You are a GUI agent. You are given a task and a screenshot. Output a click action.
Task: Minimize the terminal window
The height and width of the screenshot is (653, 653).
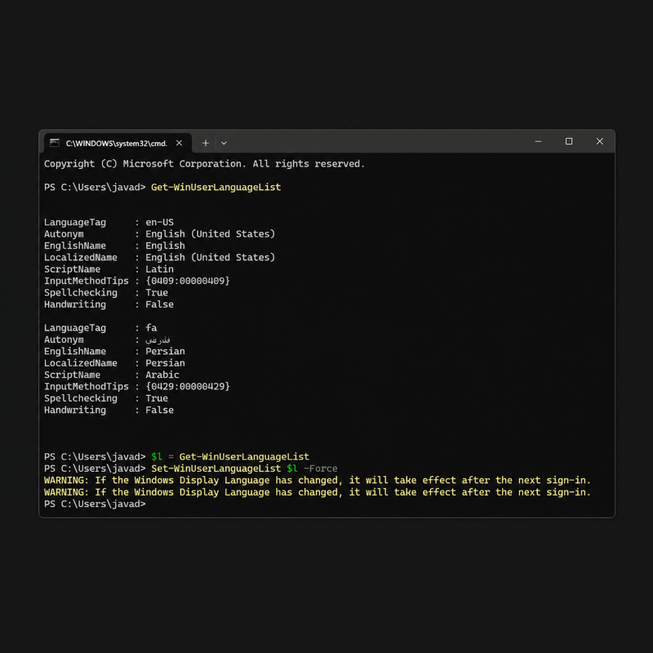(538, 141)
